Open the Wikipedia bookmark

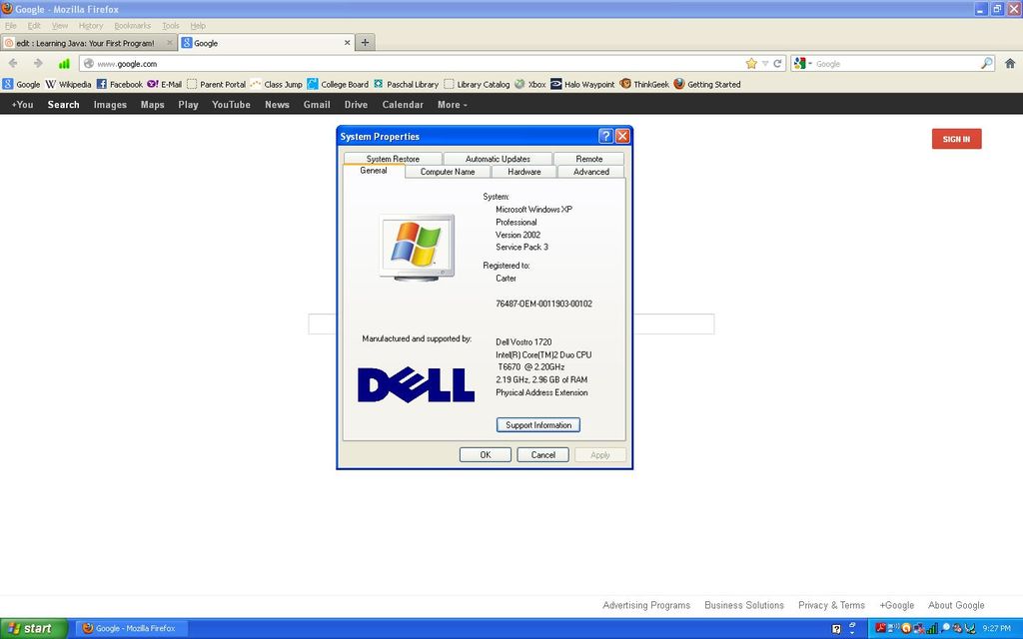point(68,84)
